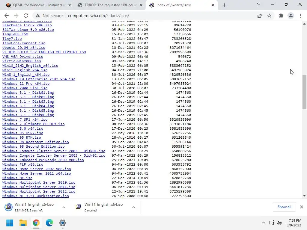Bookmark this page with the star
This screenshot has height=230, width=307.
click(269, 16)
